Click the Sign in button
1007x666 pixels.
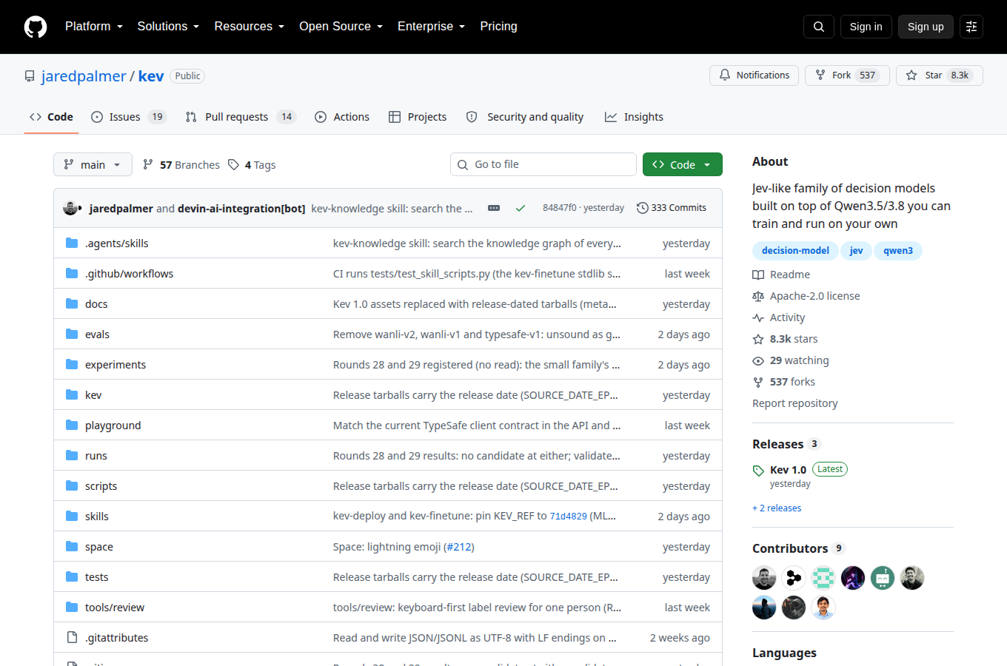(x=866, y=27)
